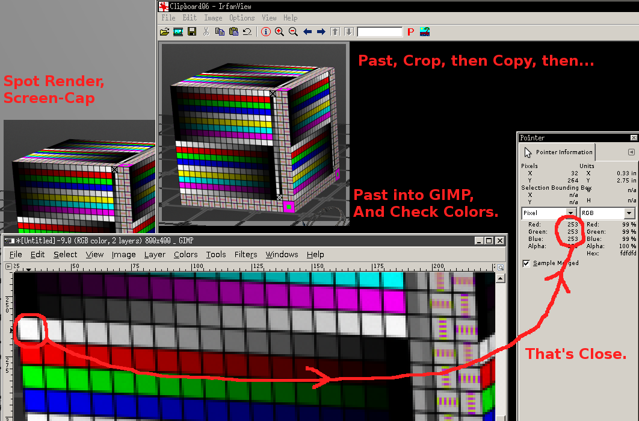Click the image number input field in IrfanView

click(x=380, y=32)
